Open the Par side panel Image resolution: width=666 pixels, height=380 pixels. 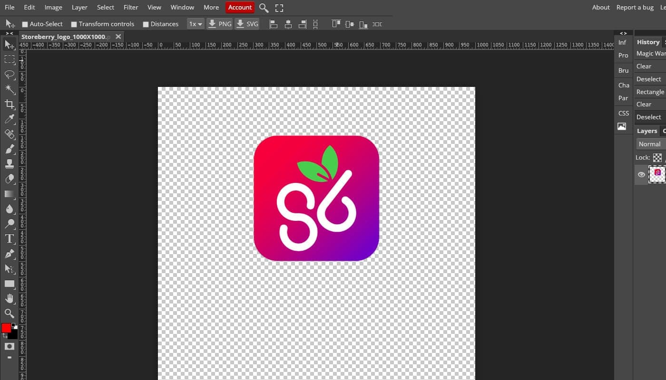coord(623,98)
